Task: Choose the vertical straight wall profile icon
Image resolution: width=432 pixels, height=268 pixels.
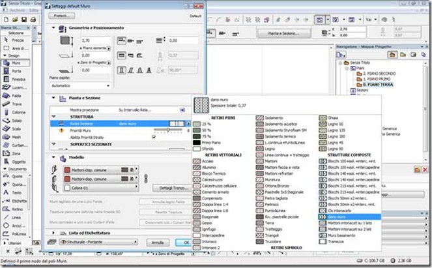Action: point(121,70)
